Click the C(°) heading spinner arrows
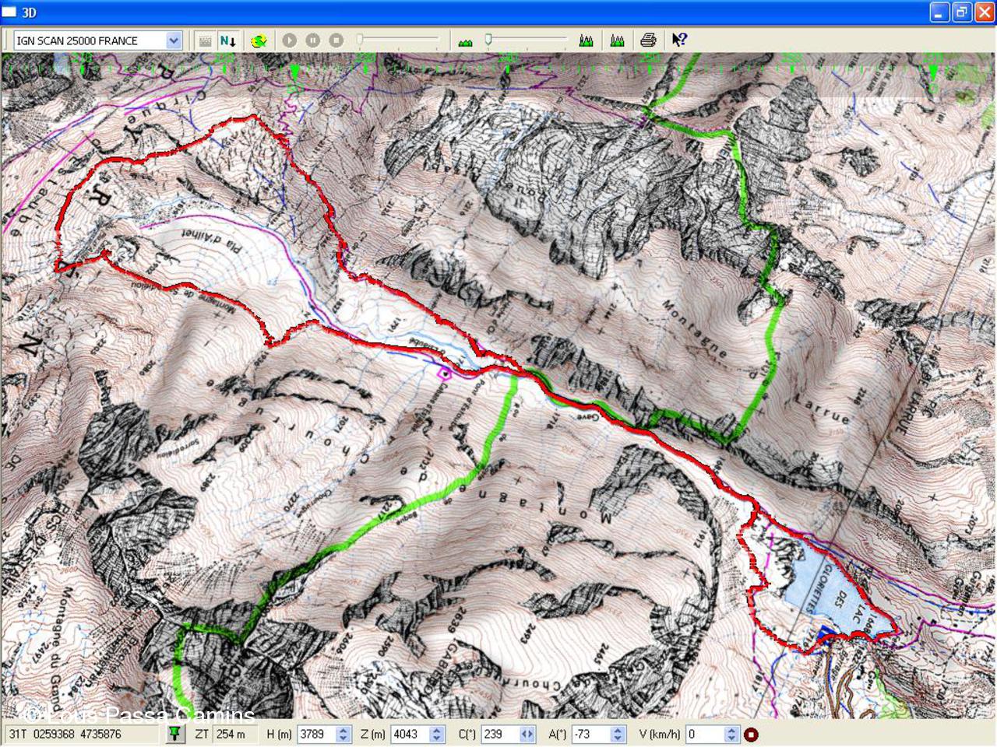The width and height of the screenshot is (997, 747). pos(527,734)
